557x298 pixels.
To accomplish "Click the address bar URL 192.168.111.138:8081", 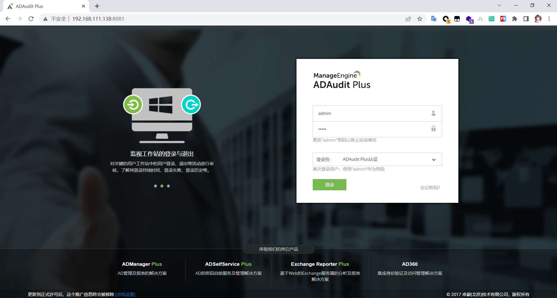I will (x=98, y=19).
